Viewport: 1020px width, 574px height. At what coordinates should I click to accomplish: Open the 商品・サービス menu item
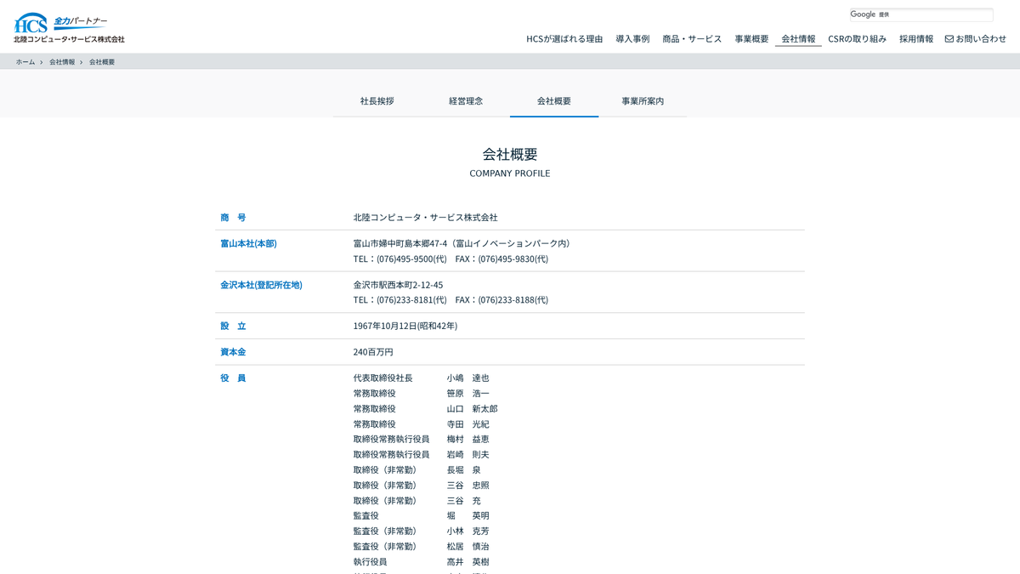point(692,39)
